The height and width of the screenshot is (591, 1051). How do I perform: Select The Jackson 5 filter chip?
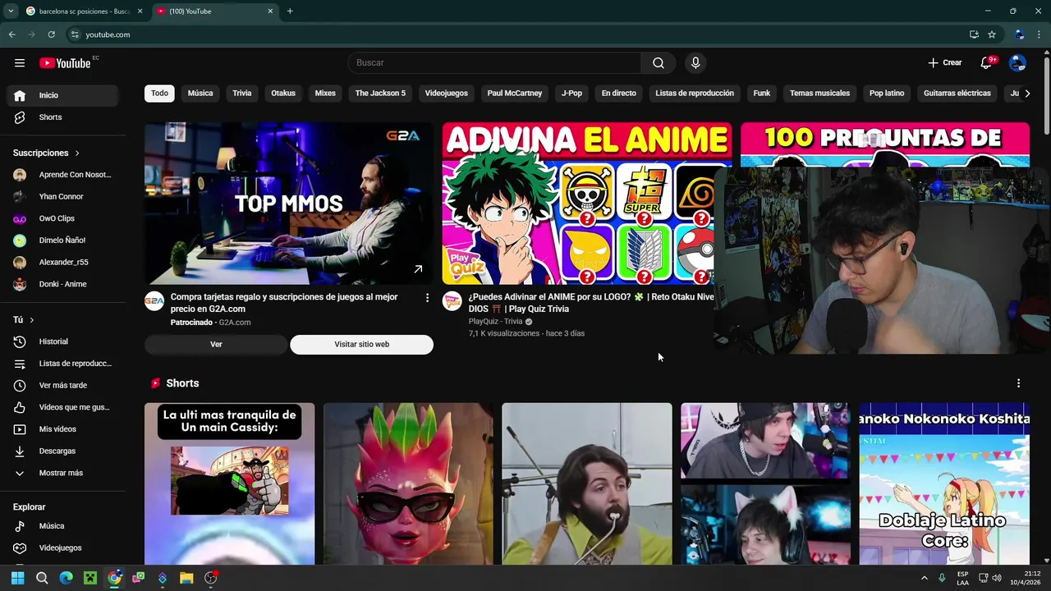(380, 94)
